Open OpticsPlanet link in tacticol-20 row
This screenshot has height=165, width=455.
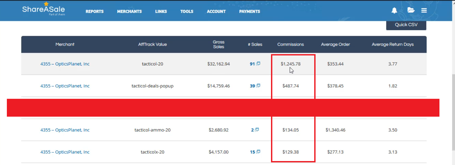point(65,64)
